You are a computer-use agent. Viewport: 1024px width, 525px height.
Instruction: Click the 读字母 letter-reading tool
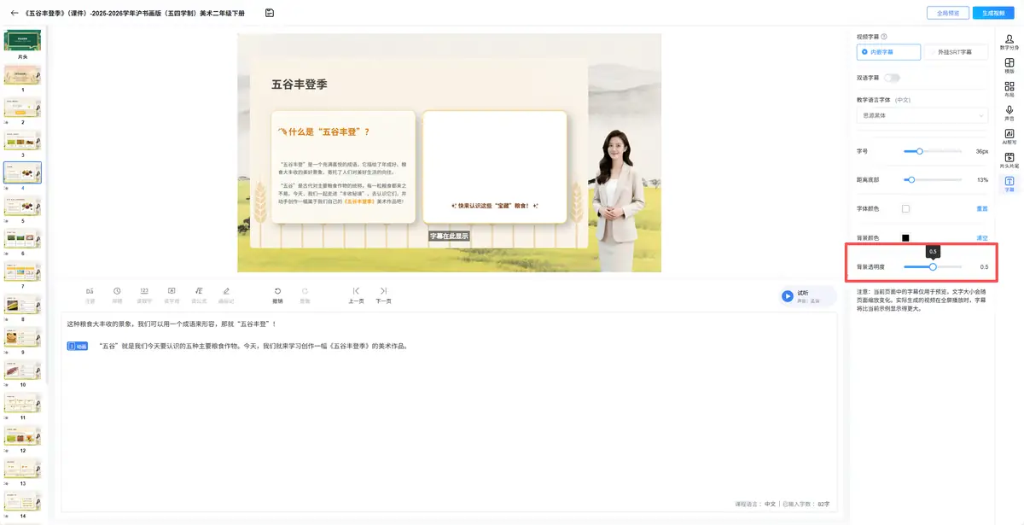pos(172,295)
